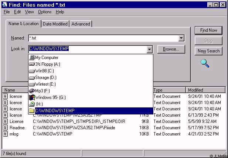This screenshot has width=228, height=158.
Task: Switch to the Name & Location tab
Action: click(x=24, y=24)
